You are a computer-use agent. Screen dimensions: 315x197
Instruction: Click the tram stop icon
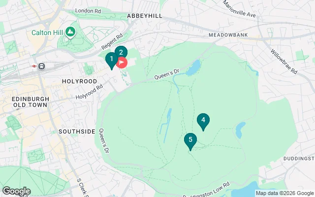coord(41,66)
